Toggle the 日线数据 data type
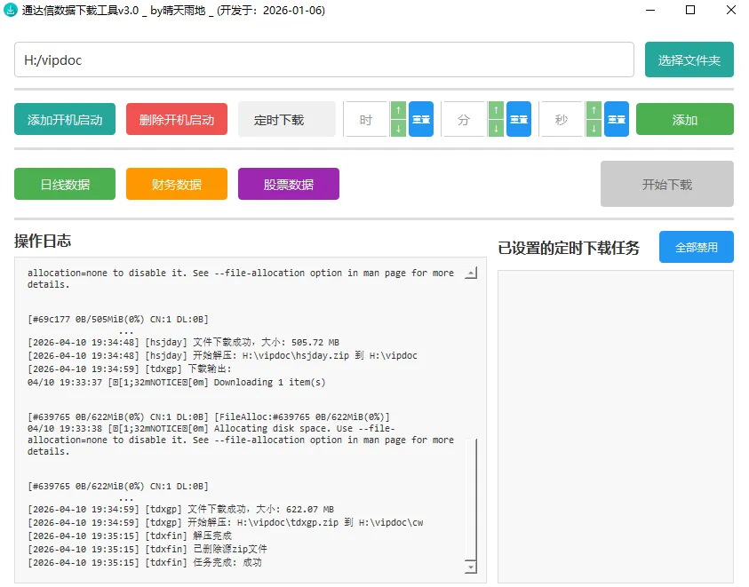749x587 pixels. pyautogui.click(x=65, y=184)
